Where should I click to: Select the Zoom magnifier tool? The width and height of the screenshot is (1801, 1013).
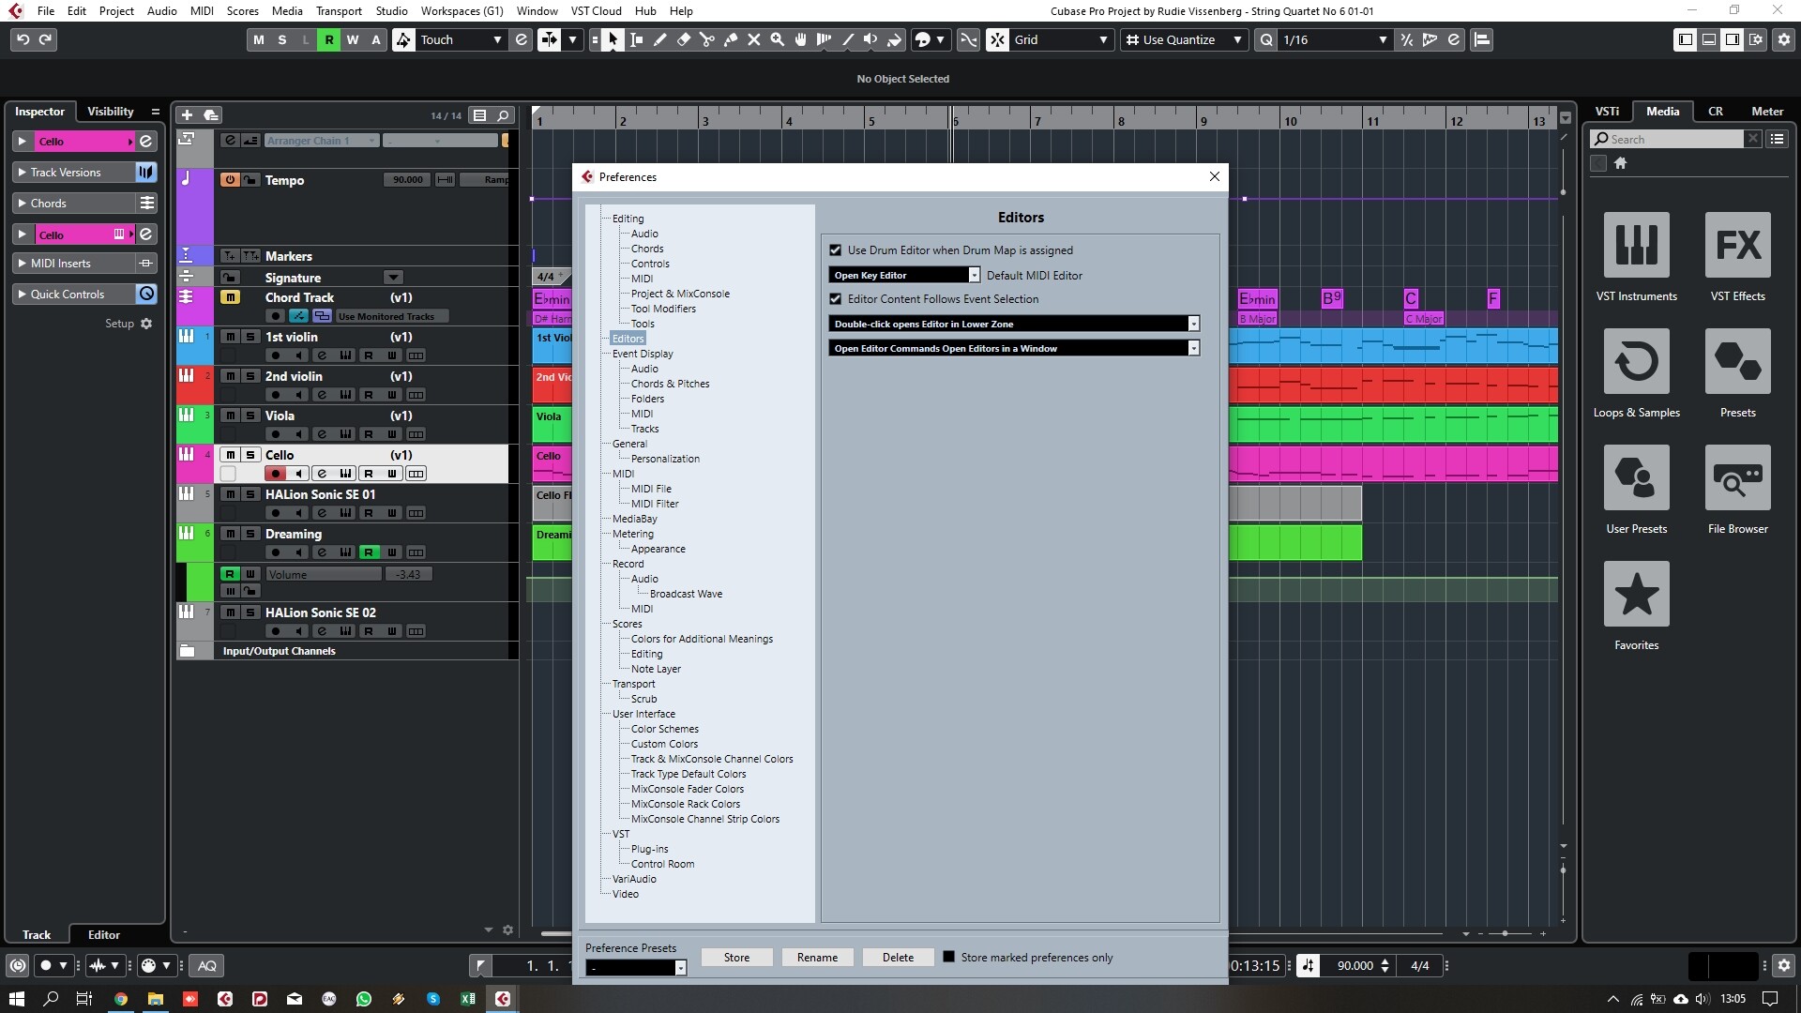[x=778, y=39]
